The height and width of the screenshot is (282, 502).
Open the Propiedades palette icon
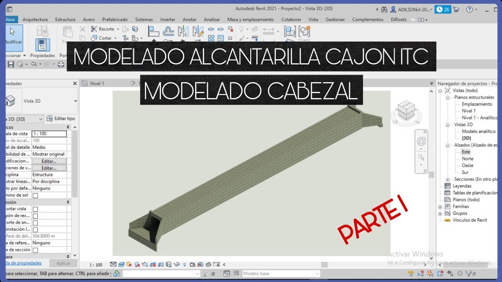coord(43,45)
